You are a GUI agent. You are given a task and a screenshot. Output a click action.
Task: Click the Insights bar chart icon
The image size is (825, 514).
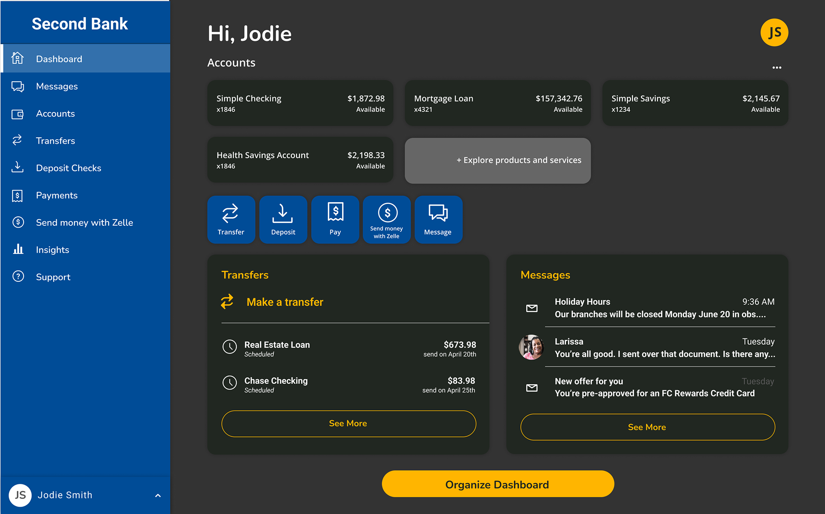(18, 249)
